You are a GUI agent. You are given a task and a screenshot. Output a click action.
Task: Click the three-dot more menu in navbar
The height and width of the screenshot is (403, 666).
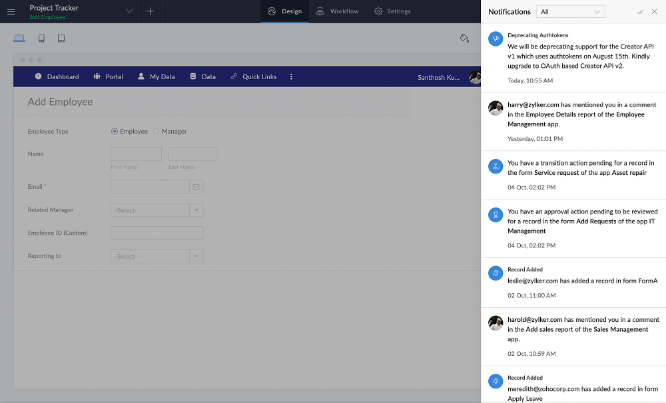pos(291,77)
